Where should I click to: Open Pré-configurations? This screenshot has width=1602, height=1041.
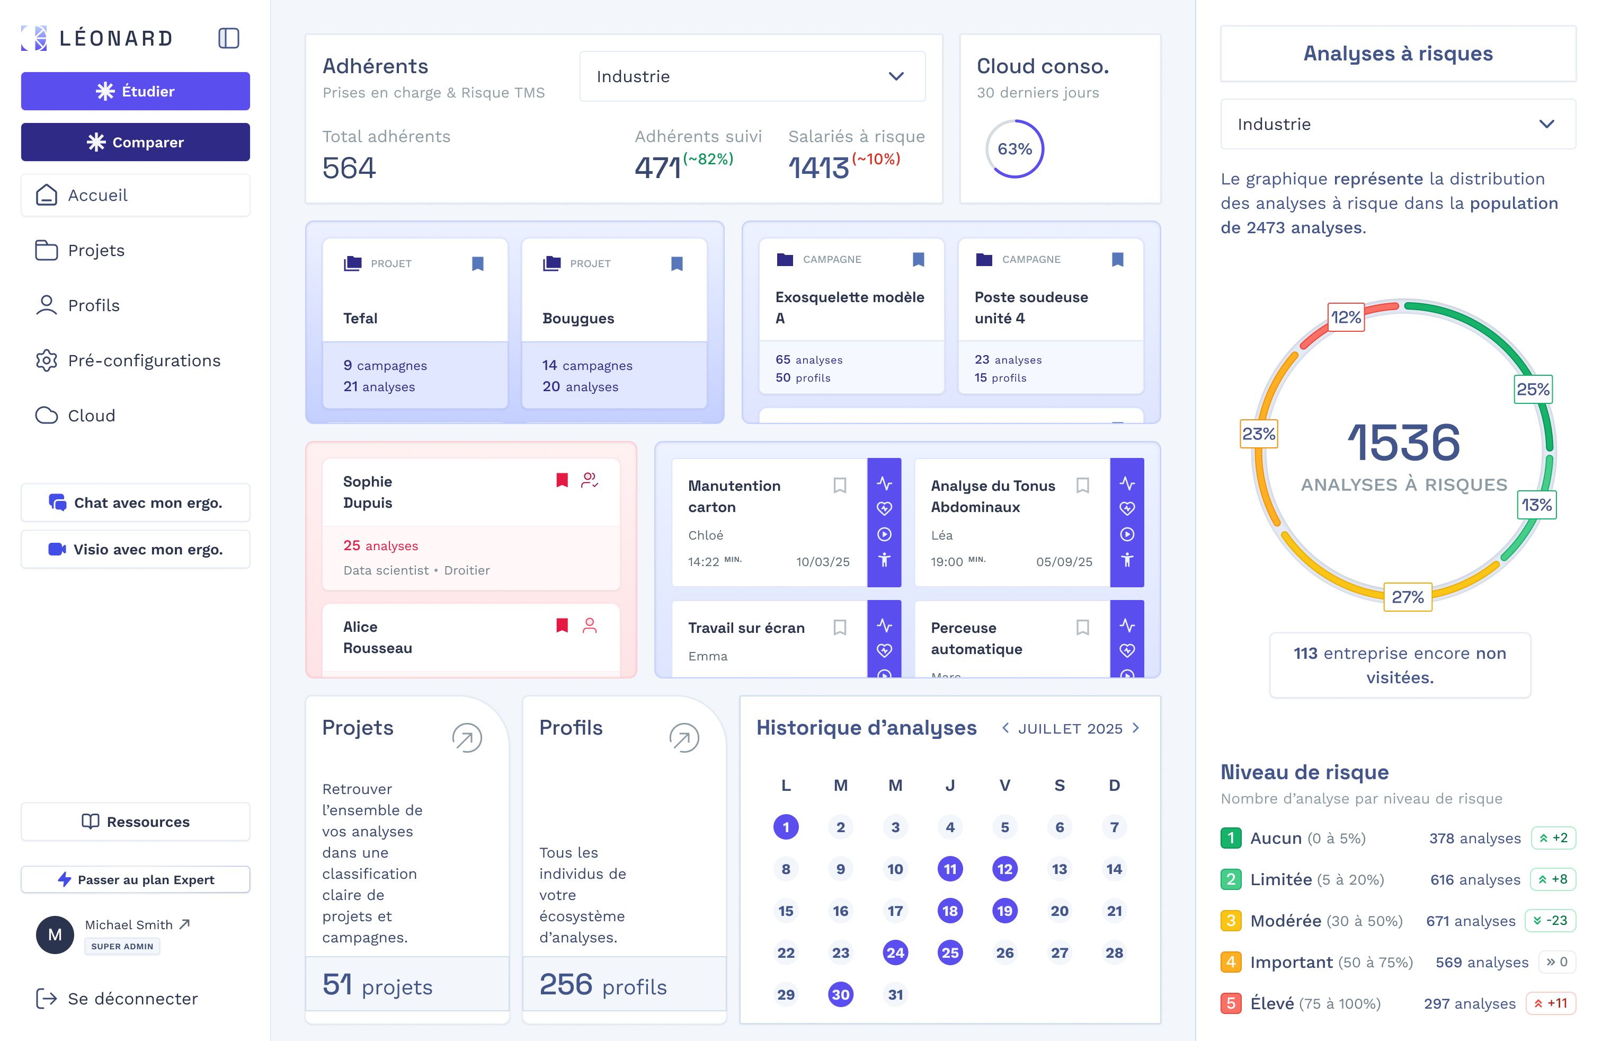pyautogui.click(x=135, y=360)
